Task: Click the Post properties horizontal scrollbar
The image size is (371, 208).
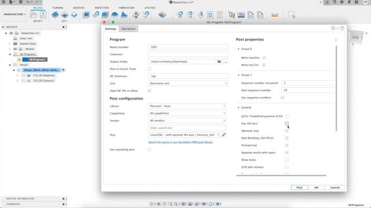Action: point(281,176)
